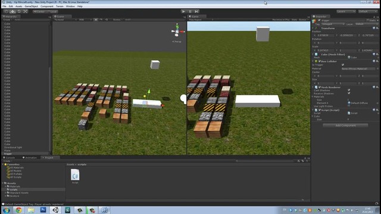Screen dimensions: 381x214
Task: Open the Tag dropdown showing Untagged
Action: coord(333,24)
